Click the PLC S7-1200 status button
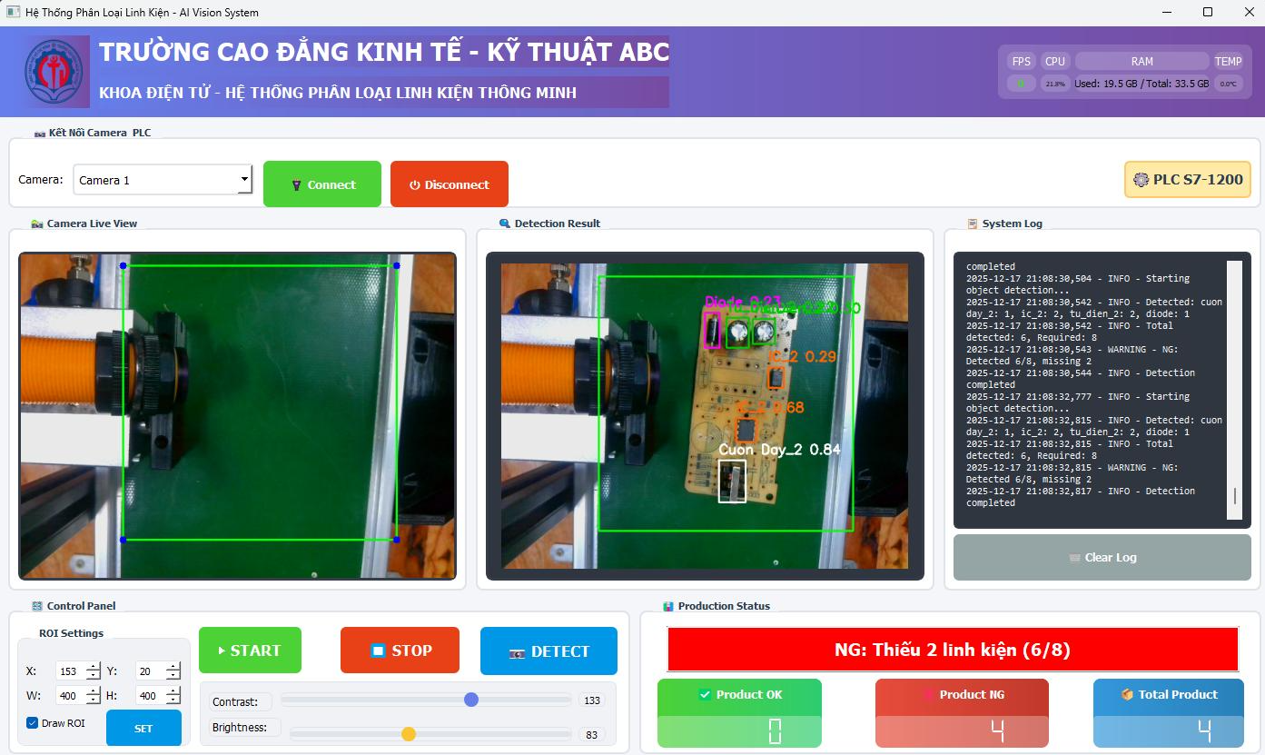The height and width of the screenshot is (755, 1265). [x=1187, y=180]
